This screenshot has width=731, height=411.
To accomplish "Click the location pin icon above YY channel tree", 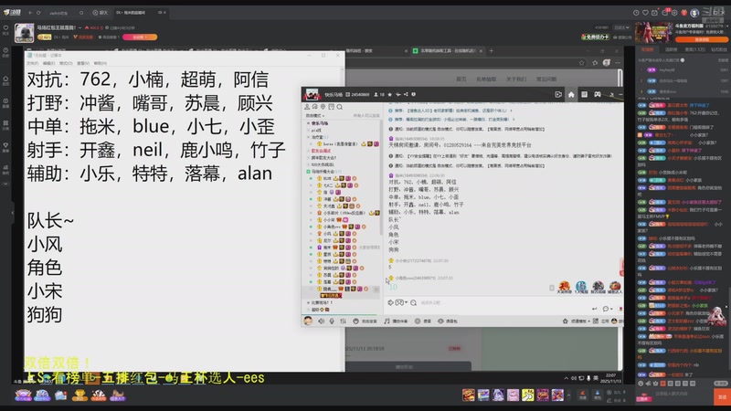I will click(x=323, y=107).
